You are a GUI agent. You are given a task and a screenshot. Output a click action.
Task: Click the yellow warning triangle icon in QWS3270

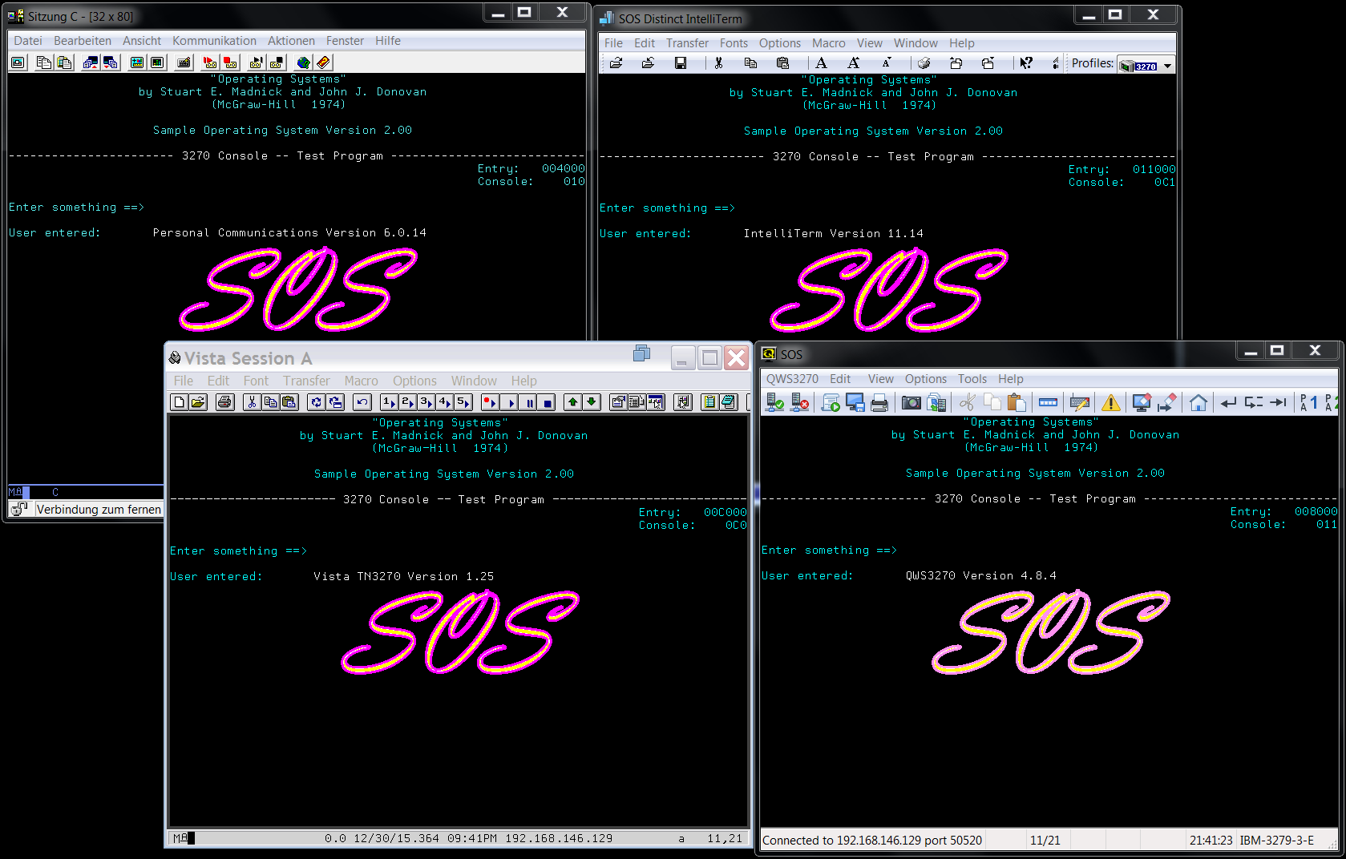[x=1110, y=402]
